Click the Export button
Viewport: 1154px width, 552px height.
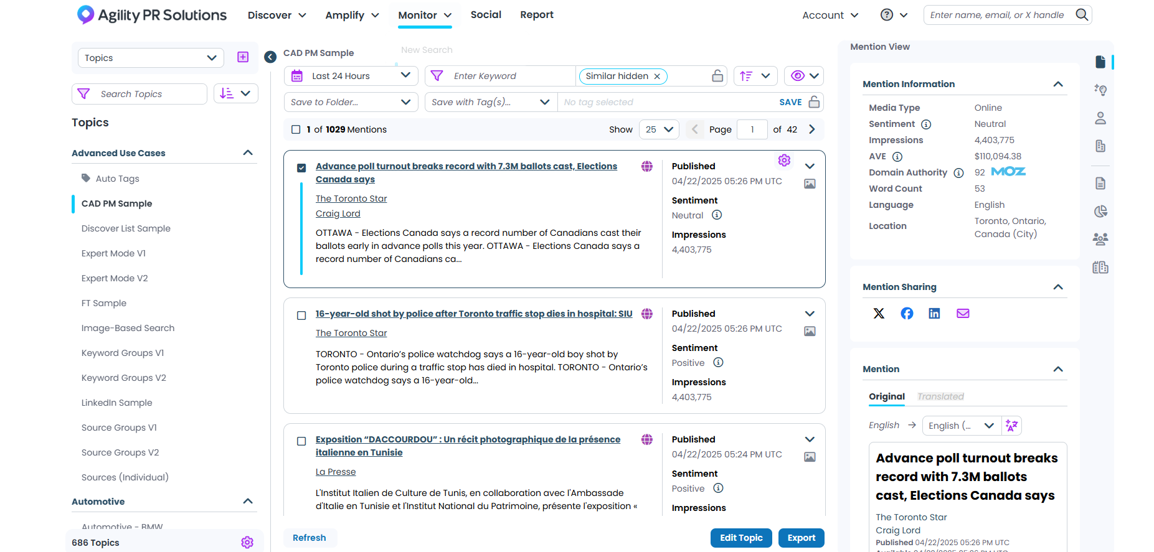801,538
